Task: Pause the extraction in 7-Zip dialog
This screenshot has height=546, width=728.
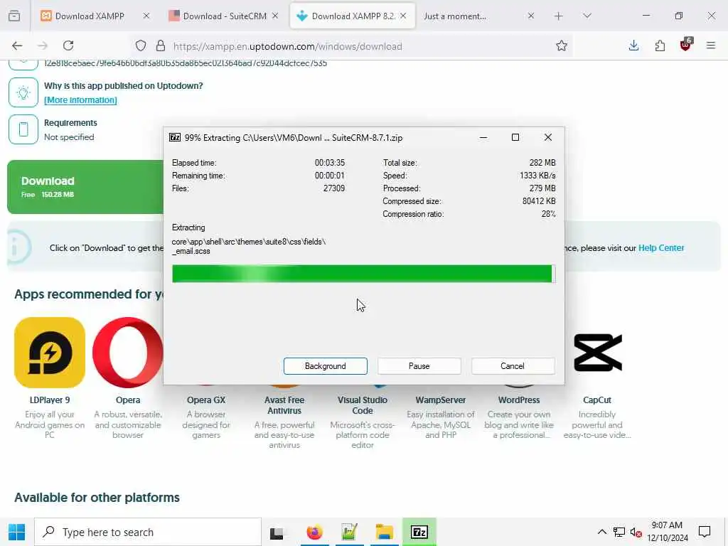Action: point(419,366)
